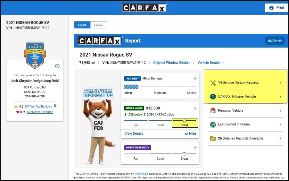Click the printer icon next to Print
This screenshot has width=289, height=181.
point(271,8)
